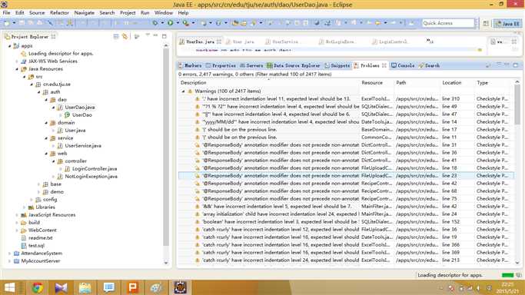This screenshot has height=295, width=525.
Task: Open the dropdown next to Debug button
Action: tap(162, 23)
